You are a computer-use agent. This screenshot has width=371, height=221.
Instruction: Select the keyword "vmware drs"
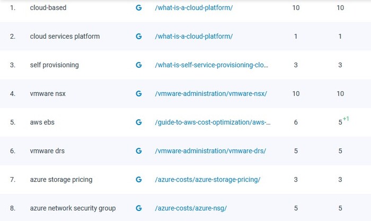pyautogui.click(x=47, y=151)
